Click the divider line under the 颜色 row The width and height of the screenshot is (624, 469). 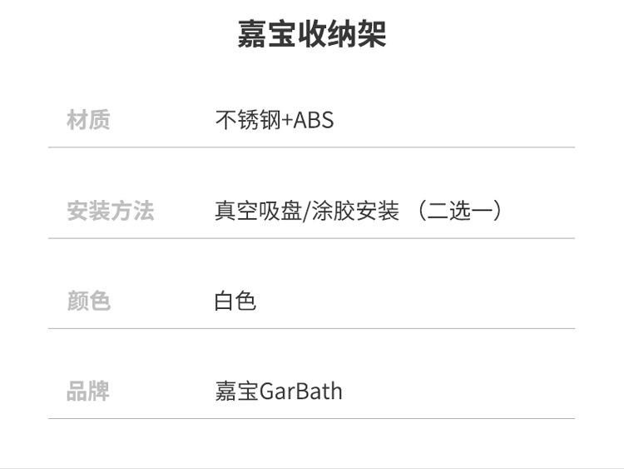pos(311,328)
